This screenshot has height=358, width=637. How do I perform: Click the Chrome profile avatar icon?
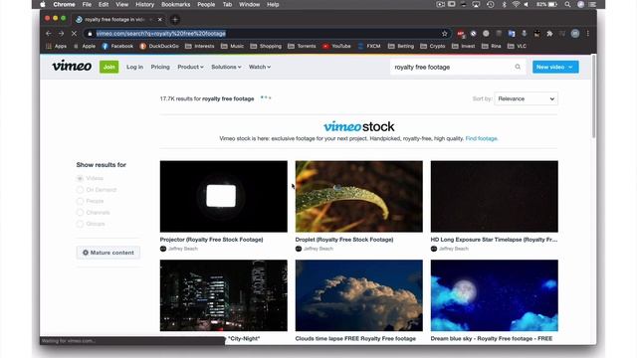click(575, 34)
